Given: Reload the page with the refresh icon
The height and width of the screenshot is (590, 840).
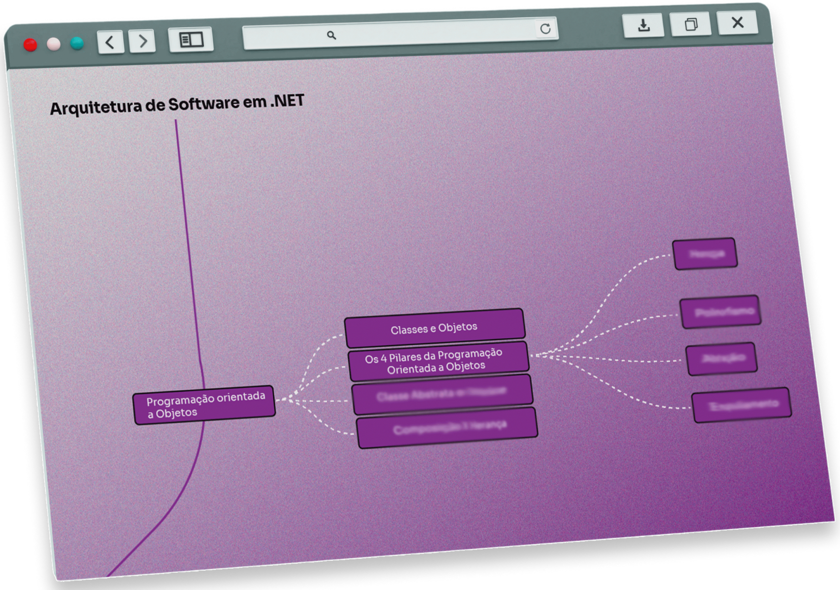Looking at the screenshot, I should [545, 29].
